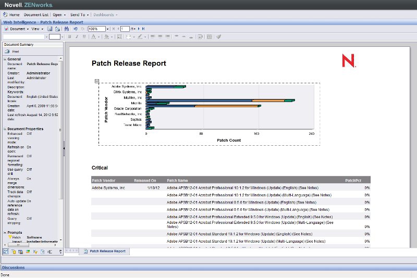Open the zoom percentage dropdown
This screenshot has width=417, height=278.
pyautogui.click(x=107, y=29)
